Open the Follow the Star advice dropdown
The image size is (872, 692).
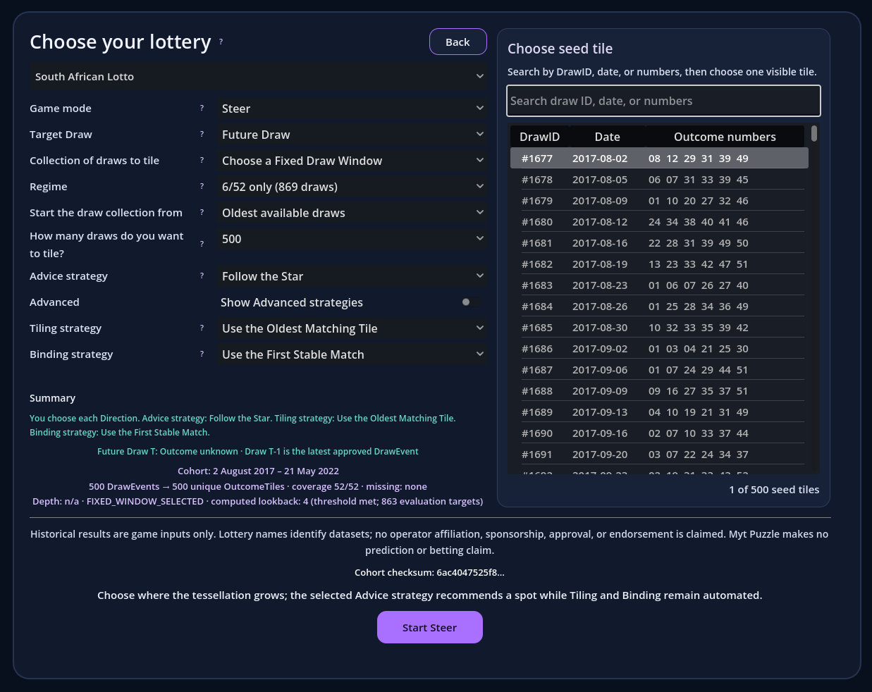[352, 276]
